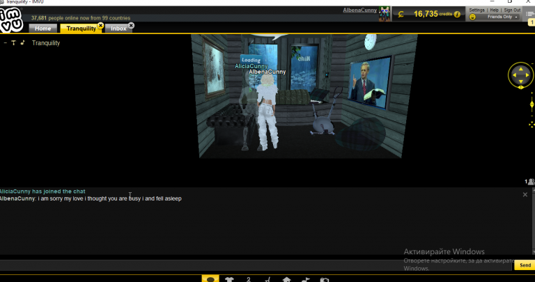The height and width of the screenshot is (282, 535).
Task: Click the 'AliciaCunny has joined the chat' message
Action: 42,191
